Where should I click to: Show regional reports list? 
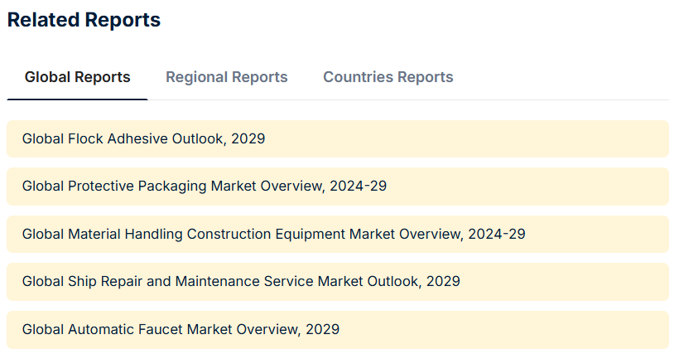click(226, 77)
